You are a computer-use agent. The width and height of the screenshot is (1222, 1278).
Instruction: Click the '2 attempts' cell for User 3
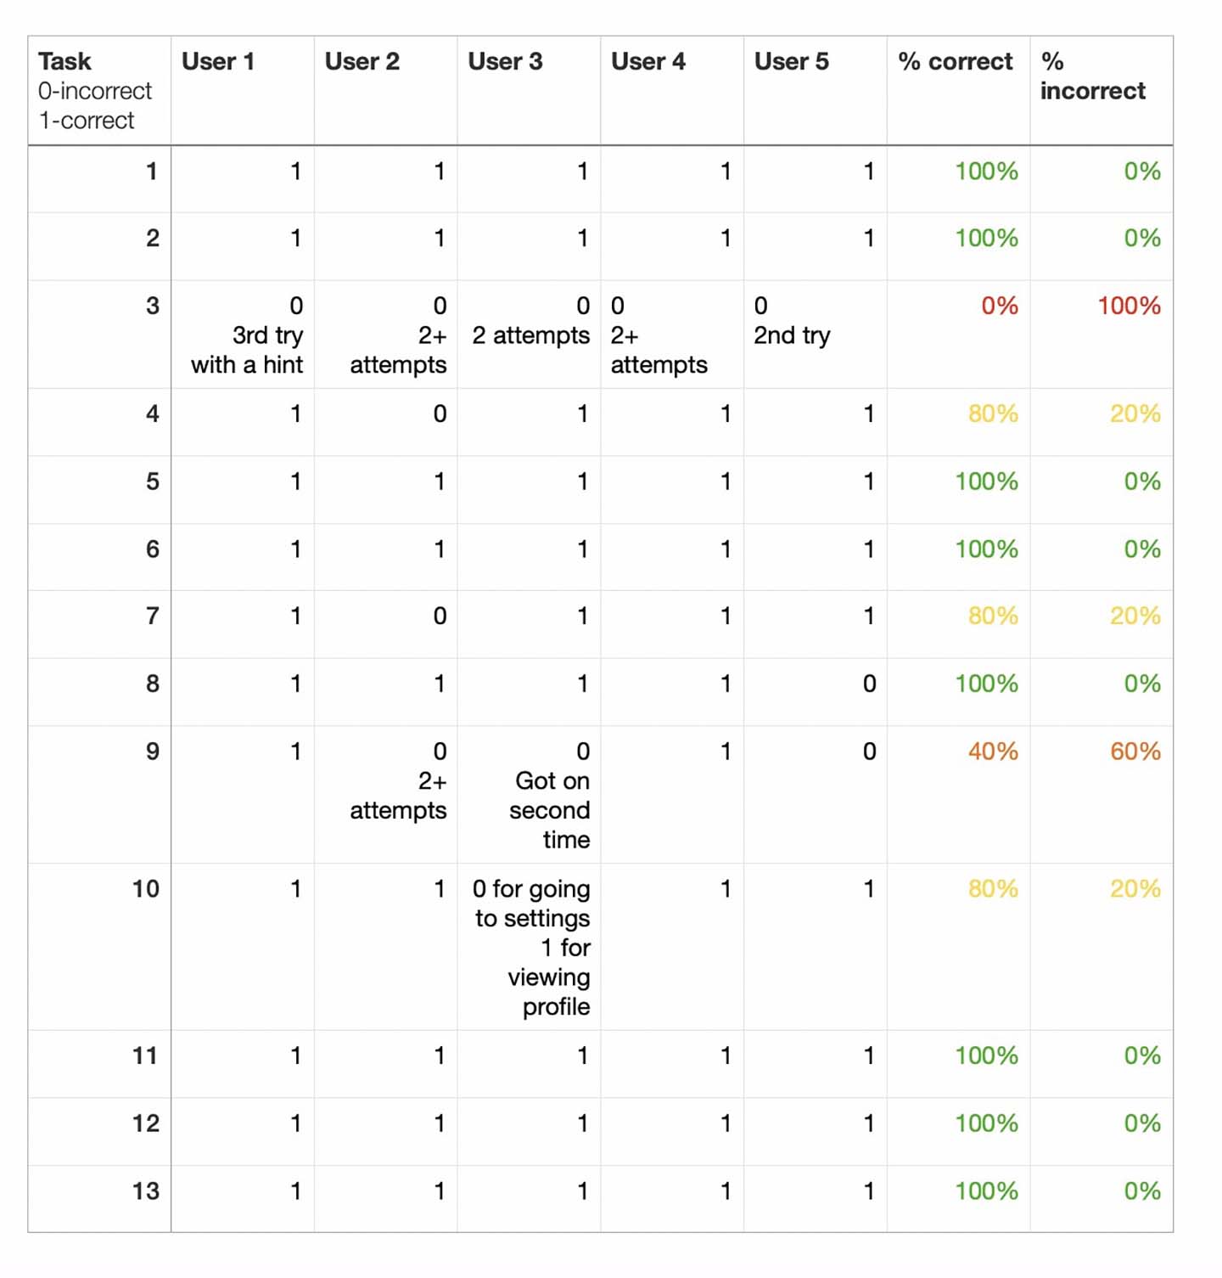click(x=530, y=335)
